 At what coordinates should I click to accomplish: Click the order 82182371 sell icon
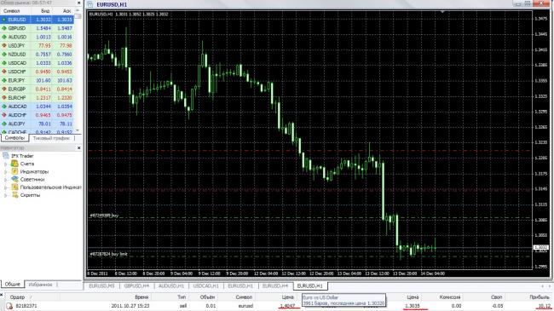tap(9, 306)
